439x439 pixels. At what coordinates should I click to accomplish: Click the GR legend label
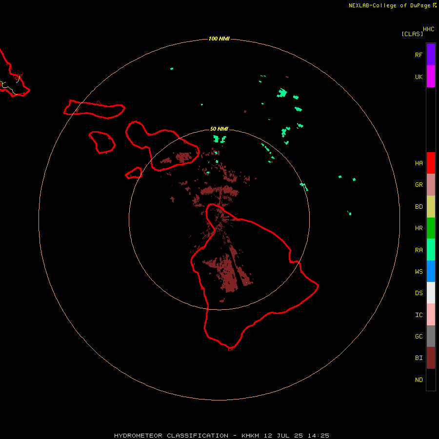(x=419, y=184)
